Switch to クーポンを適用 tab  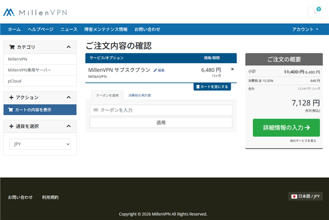107,95
